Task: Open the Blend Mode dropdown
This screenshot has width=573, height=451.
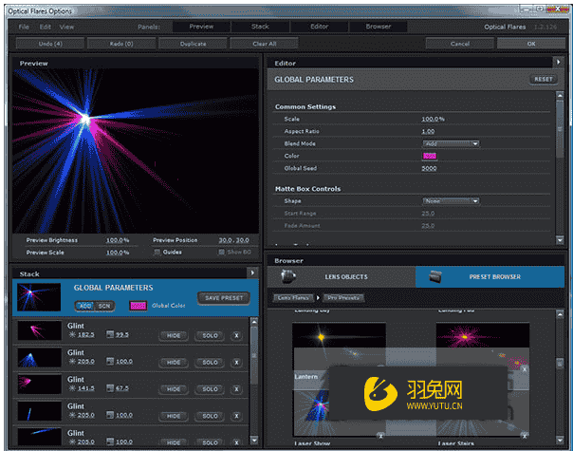Action: pyautogui.click(x=451, y=143)
